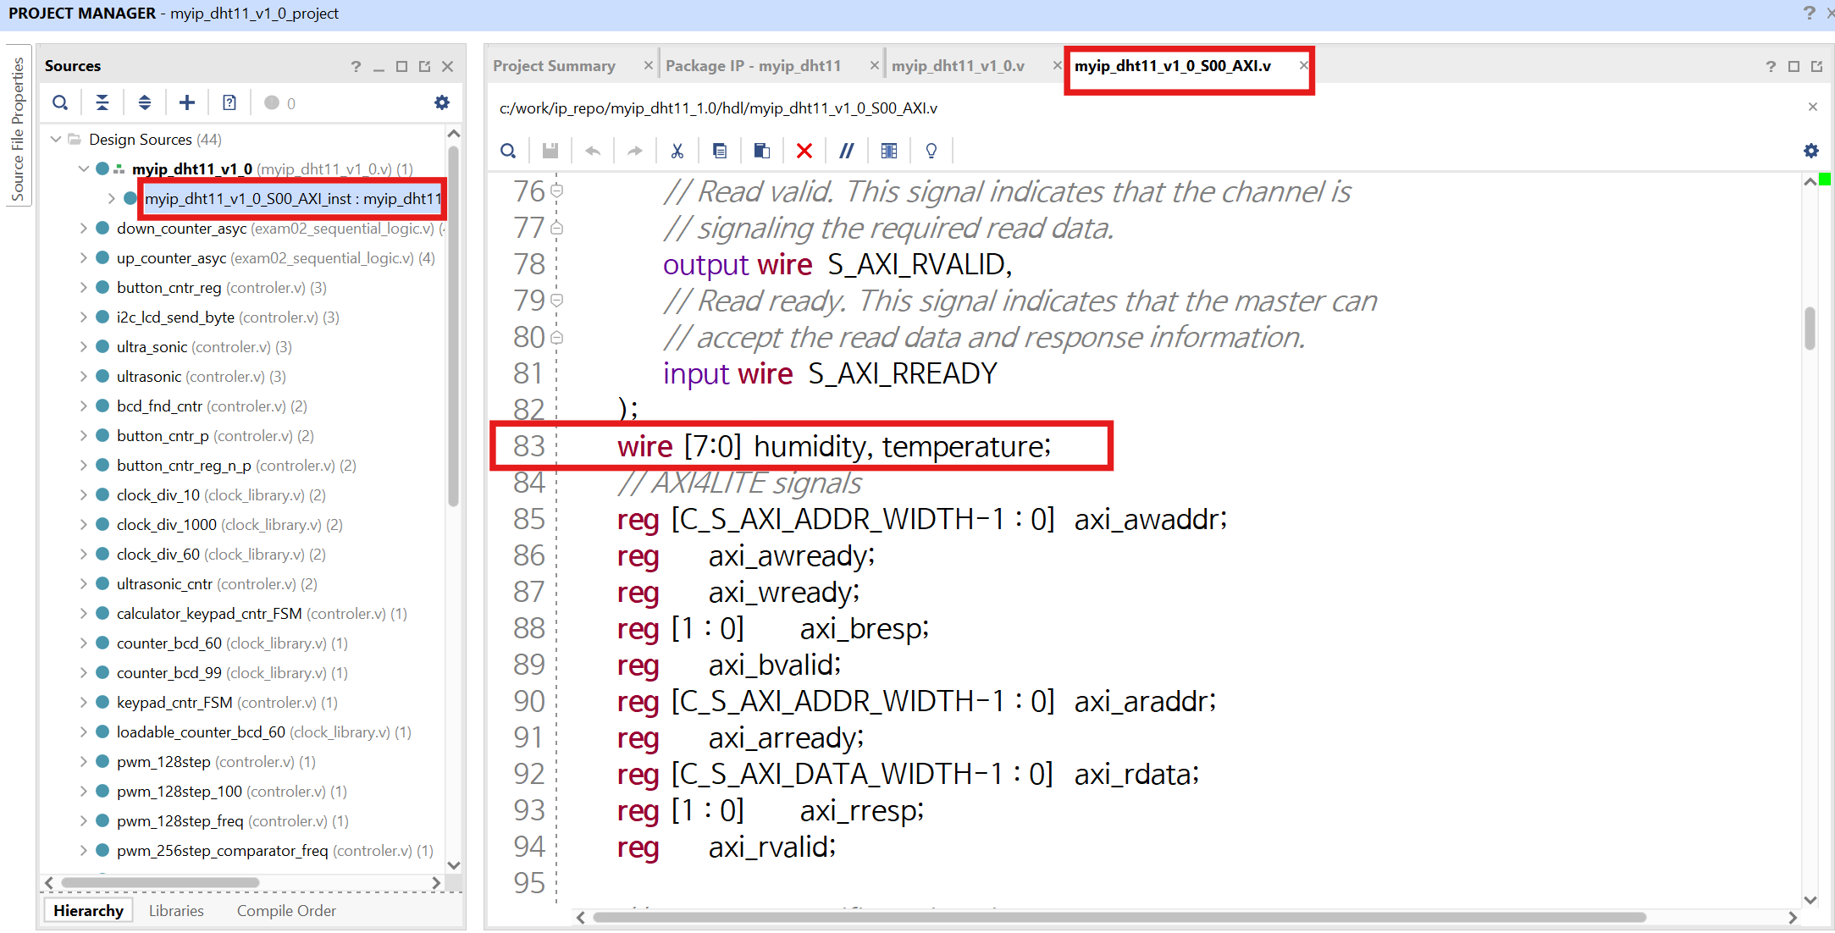Screen dimensions: 1835x933
Task: Open the Package IP - myip_dht11 tab
Action: (753, 66)
